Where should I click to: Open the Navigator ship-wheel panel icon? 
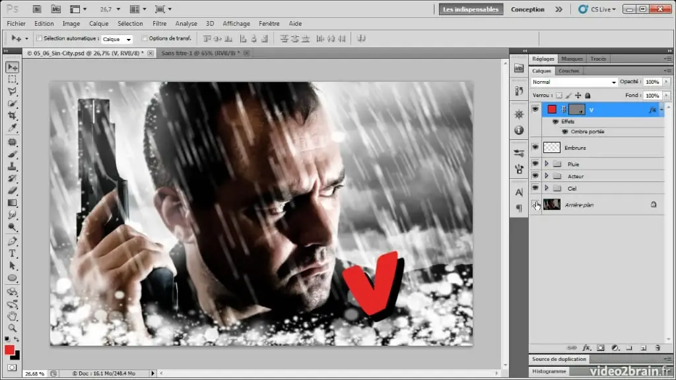tap(519, 114)
